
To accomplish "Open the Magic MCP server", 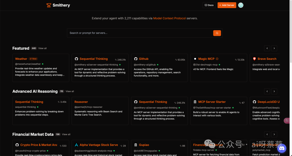I will [206, 59].
